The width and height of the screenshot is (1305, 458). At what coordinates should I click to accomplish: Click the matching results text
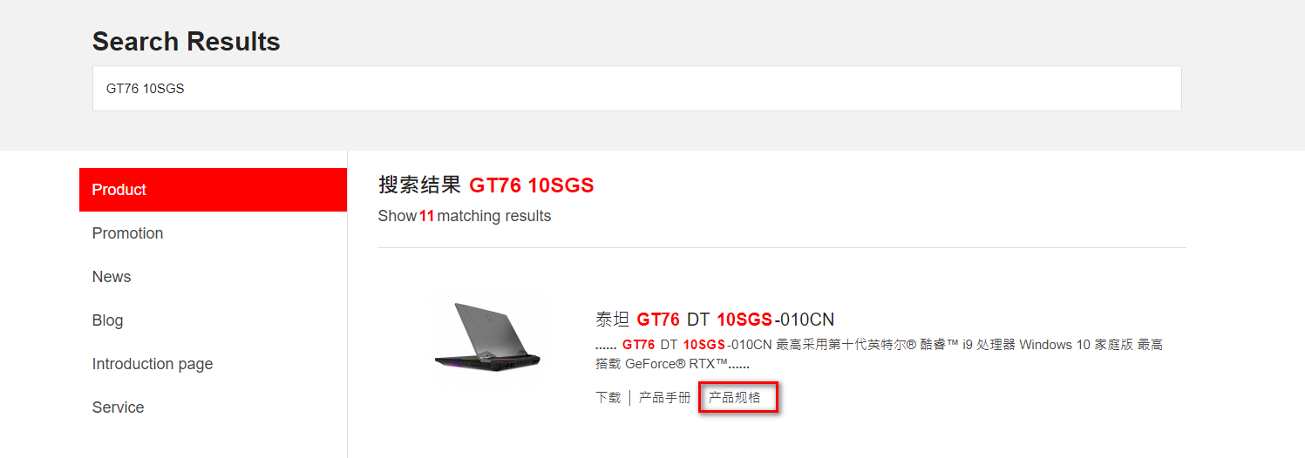[x=494, y=216]
